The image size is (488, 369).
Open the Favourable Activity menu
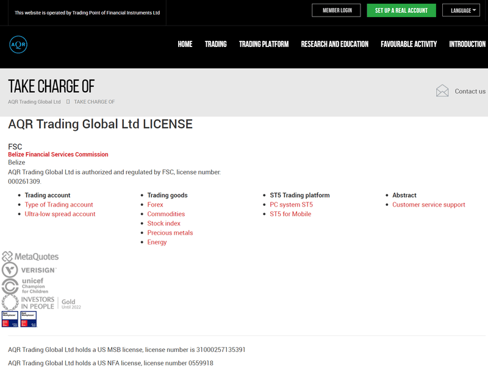(409, 44)
